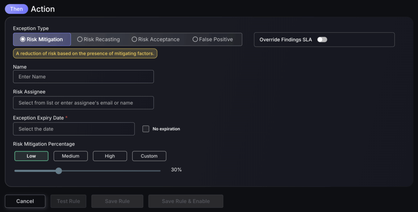Image resolution: width=418 pixels, height=212 pixels.
Task: Click the Save Rule button
Action: (117, 201)
